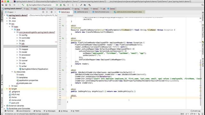This screenshot has height=115, width=205.
Task: Open the Maven Projects side panel
Action: (203, 31)
